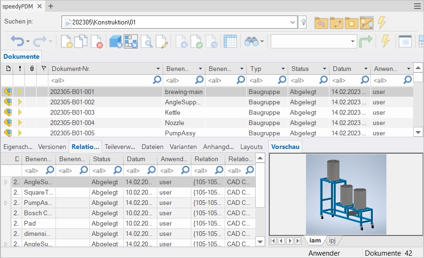Click the delete document icon with red X

[97, 41]
